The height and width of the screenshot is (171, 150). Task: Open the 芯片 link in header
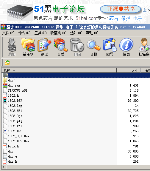pyautogui.click(x=114, y=18)
